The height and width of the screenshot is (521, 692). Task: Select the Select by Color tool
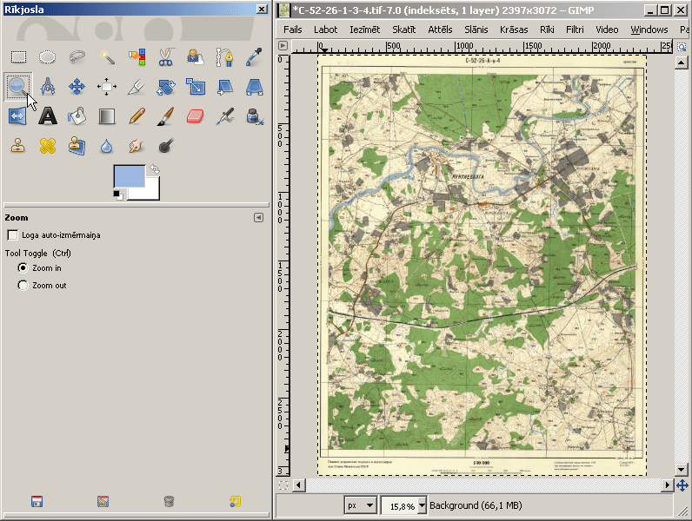(x=136, y=56)
